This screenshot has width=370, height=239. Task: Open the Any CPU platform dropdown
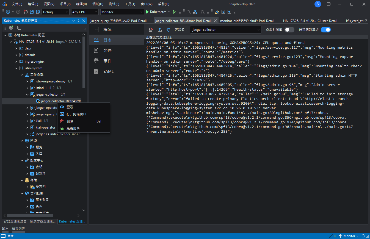85,12
